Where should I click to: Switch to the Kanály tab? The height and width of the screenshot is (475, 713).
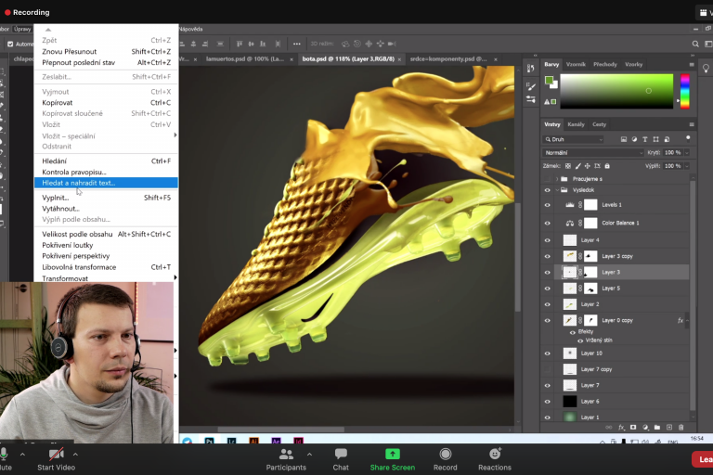pyautogui.click(x=576, y=124)
